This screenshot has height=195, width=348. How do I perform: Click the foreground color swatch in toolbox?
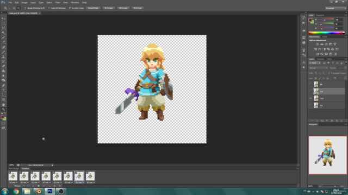[x=2, y=117]
